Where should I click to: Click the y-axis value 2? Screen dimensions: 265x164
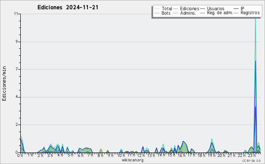click(x=17, y=125)
